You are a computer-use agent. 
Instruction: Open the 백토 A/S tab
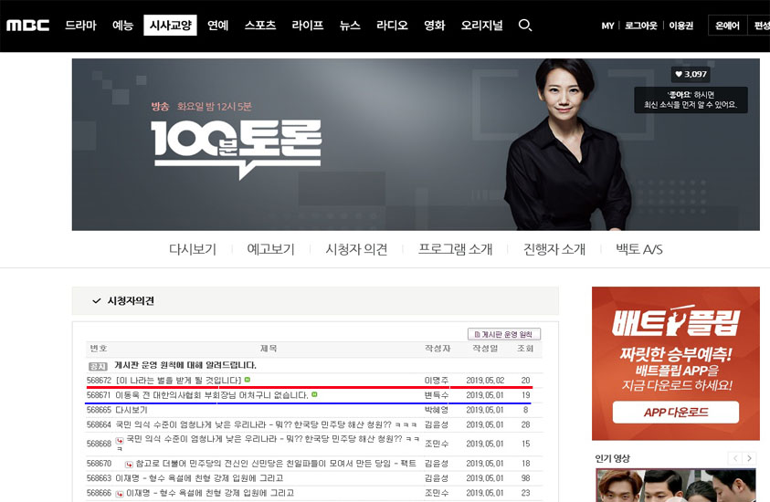pyautogui.click(x=638, y=249)
